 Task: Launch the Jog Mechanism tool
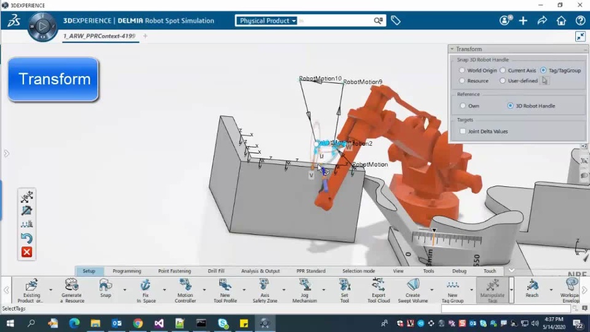[304, 290]
